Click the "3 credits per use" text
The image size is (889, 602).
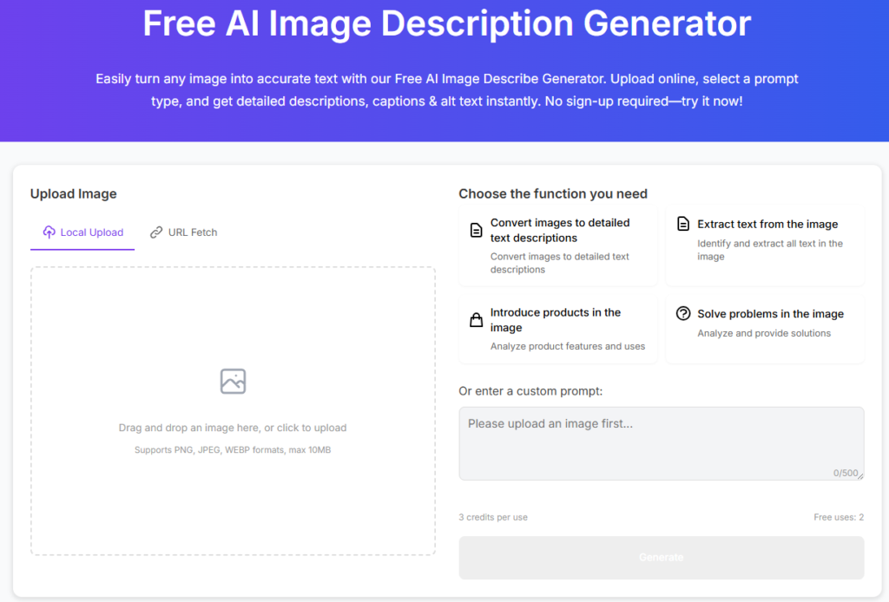[493, 517]
